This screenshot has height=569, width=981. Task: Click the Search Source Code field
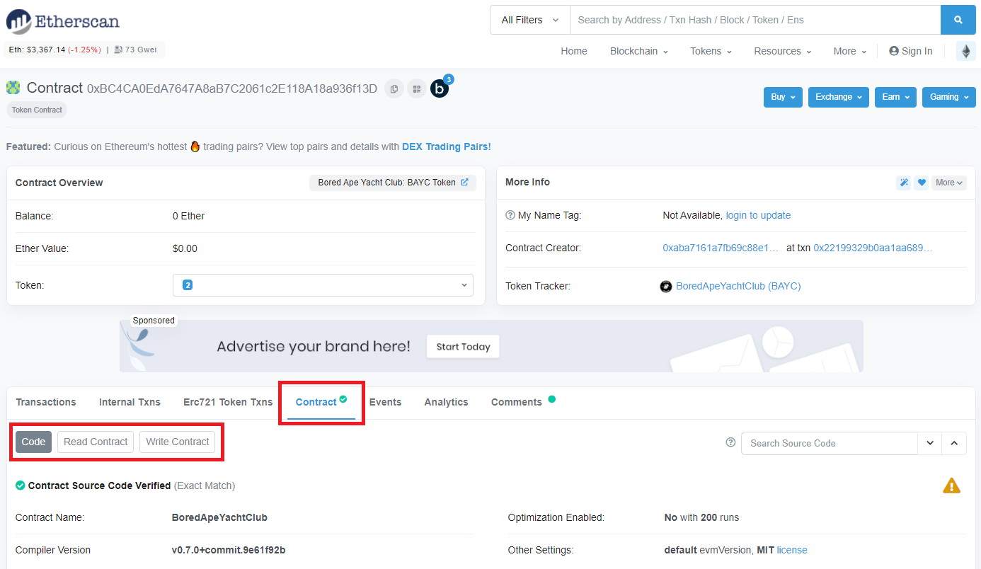coord(830,443)
